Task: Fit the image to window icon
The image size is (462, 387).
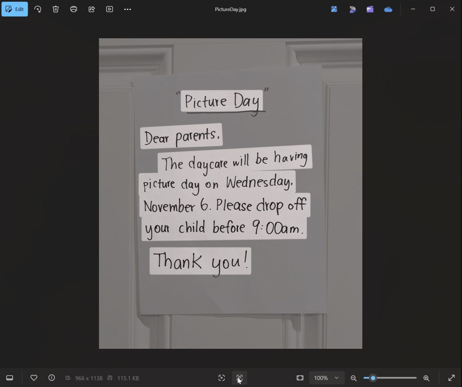Action: pos(300,378)
